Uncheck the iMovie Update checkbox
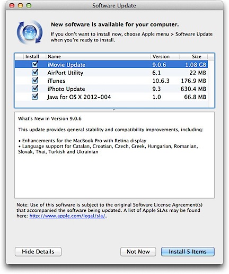Viewport: 229px width, 274px height. click(35, 64)
